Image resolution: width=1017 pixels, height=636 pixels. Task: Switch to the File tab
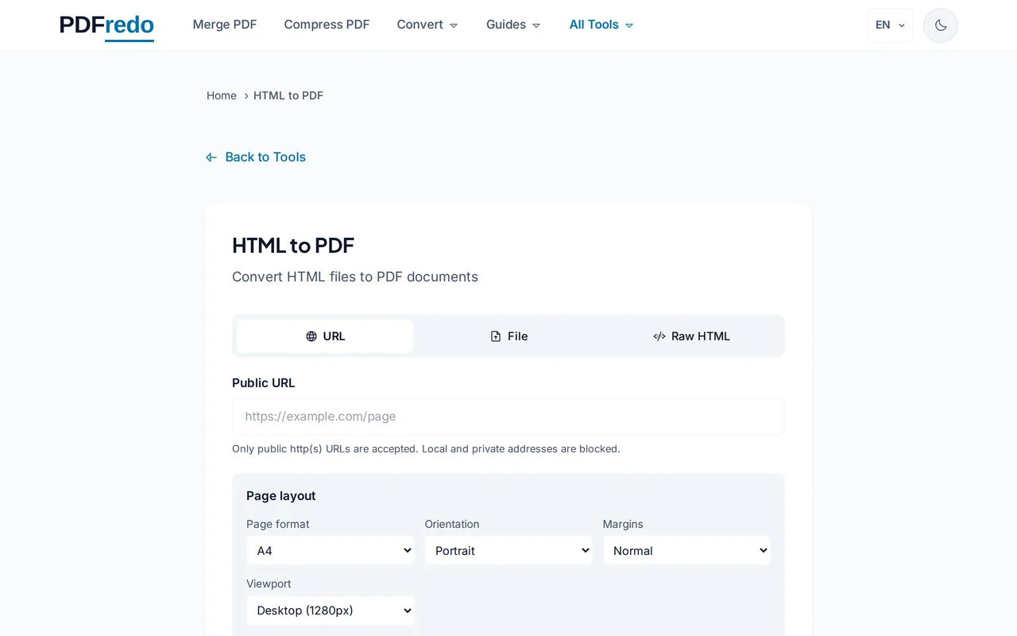tap(508, 335)
